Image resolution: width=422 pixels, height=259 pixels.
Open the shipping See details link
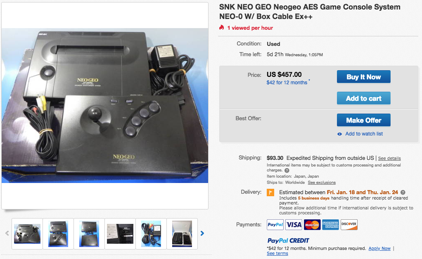(389, 158)
